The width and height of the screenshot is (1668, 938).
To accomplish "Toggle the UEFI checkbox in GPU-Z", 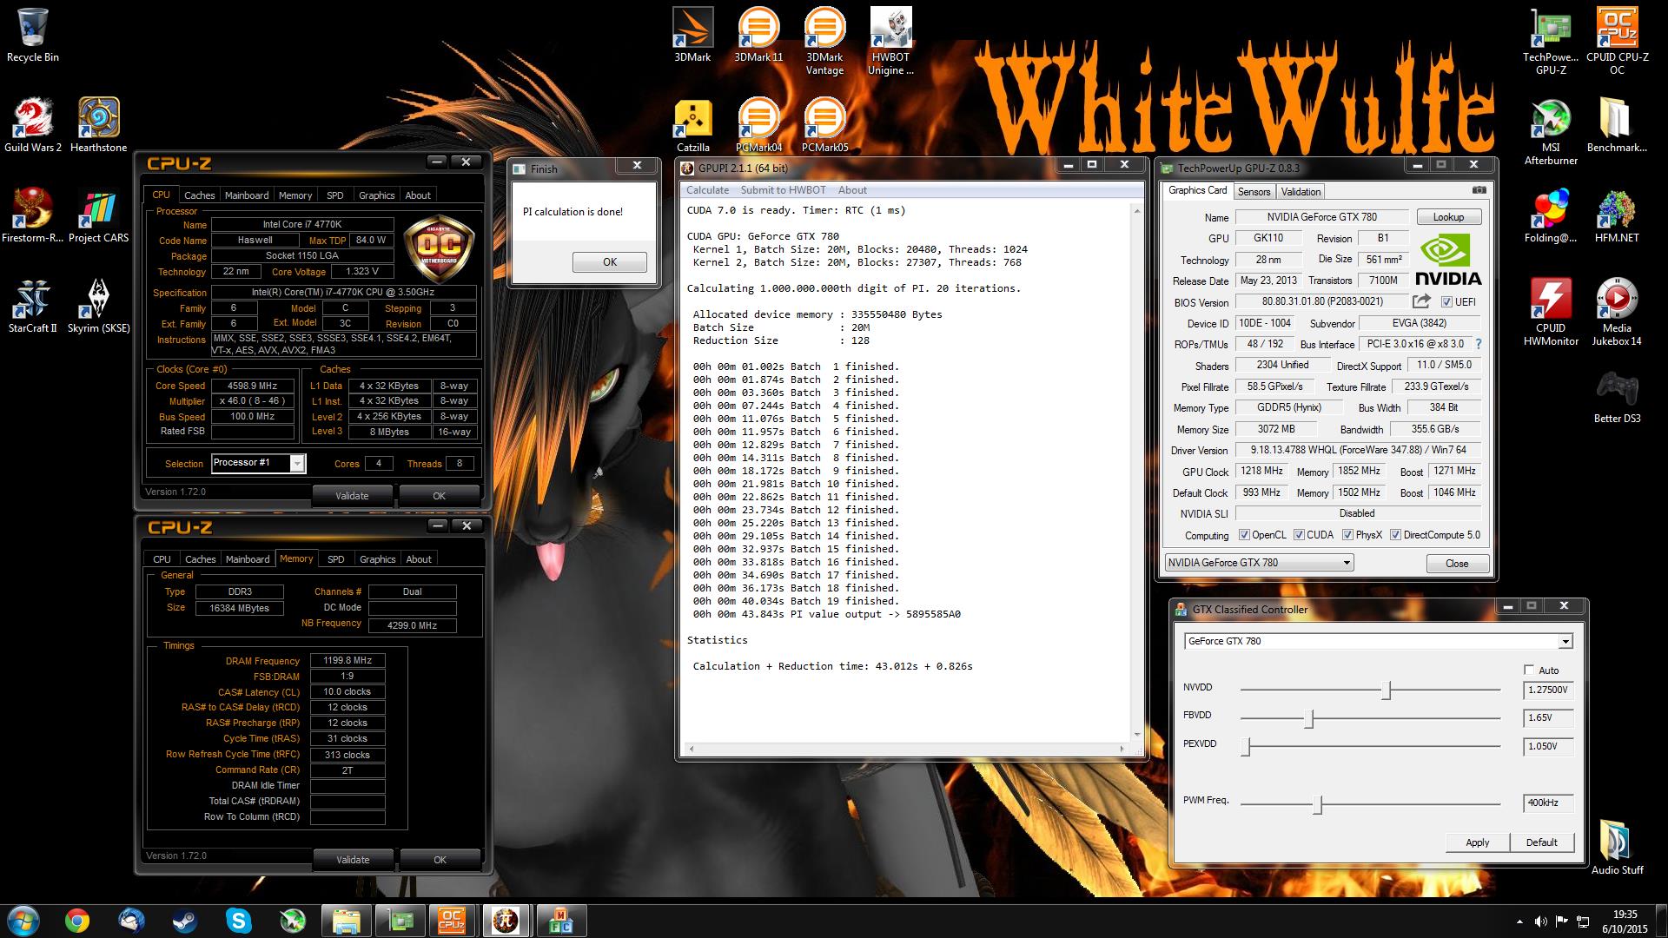I will (x=1446, y=302).
